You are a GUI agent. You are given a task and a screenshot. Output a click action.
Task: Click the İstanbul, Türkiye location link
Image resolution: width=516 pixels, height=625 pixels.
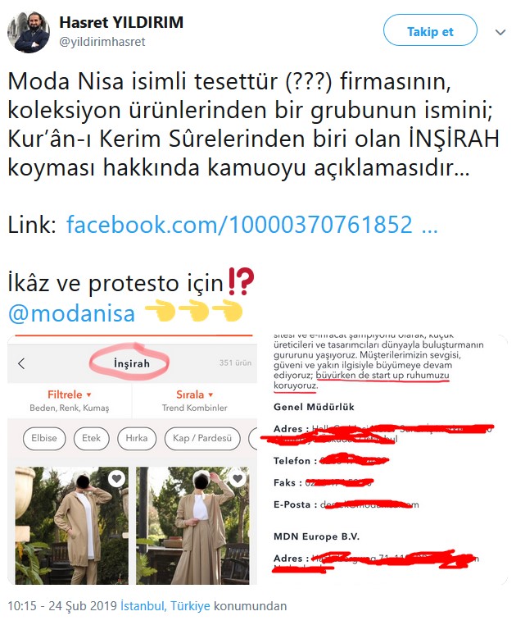[x=165, y=606]
